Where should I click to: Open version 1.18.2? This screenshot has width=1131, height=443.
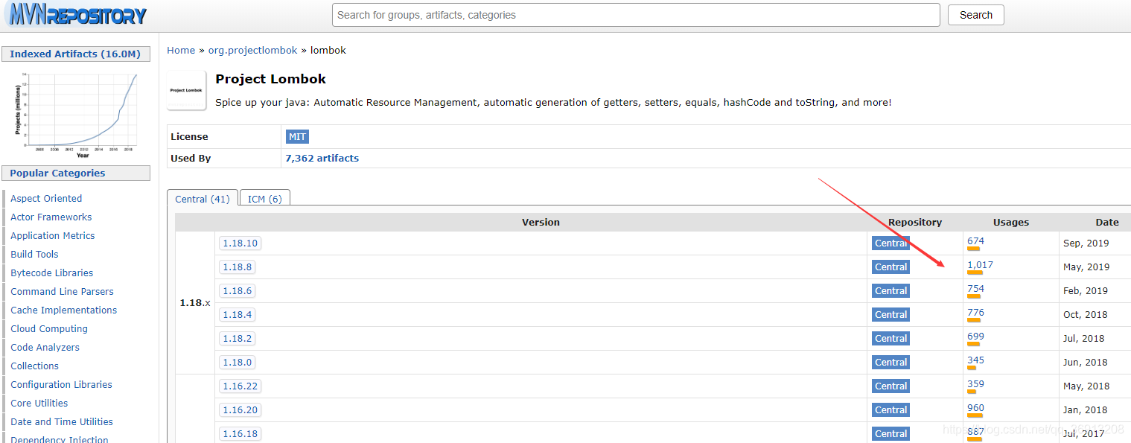[238, 338]
